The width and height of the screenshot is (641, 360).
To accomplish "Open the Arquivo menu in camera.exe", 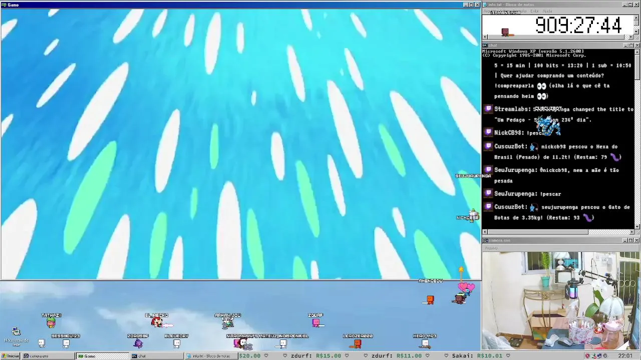I will click(x=491, y=248).
